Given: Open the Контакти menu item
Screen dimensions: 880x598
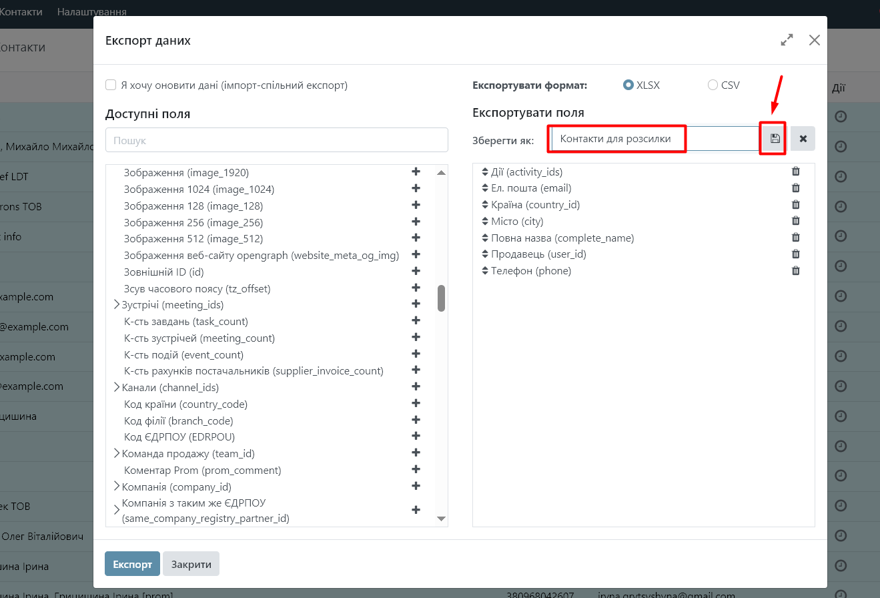Looking at the screenshot, I should click(x=21, y=12).
